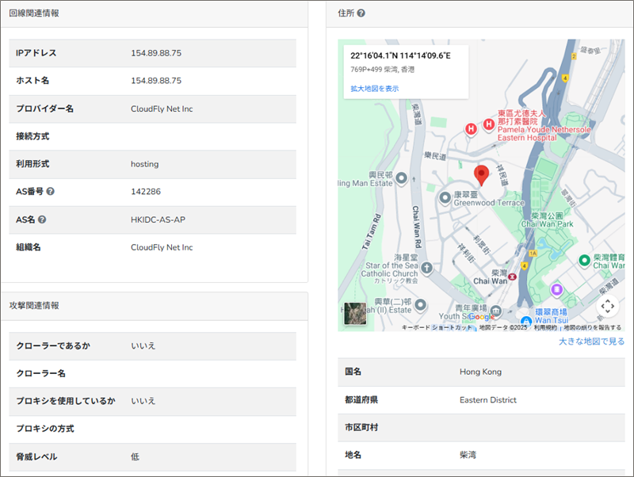Click the Chai Wan MTR station icon

click(512, 277)
